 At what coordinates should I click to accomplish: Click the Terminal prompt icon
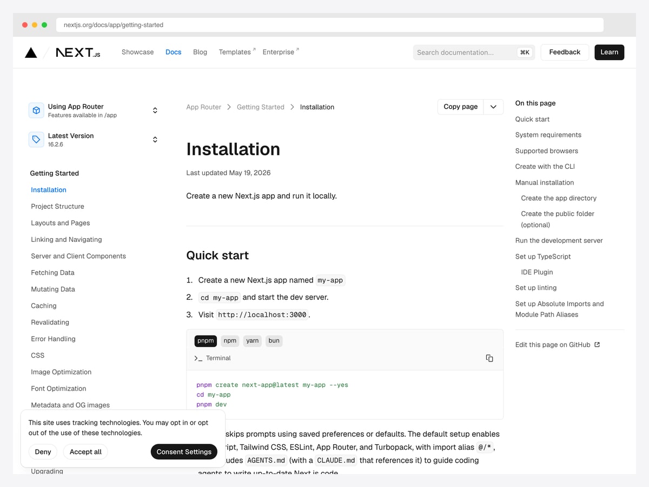click(198, 358)
